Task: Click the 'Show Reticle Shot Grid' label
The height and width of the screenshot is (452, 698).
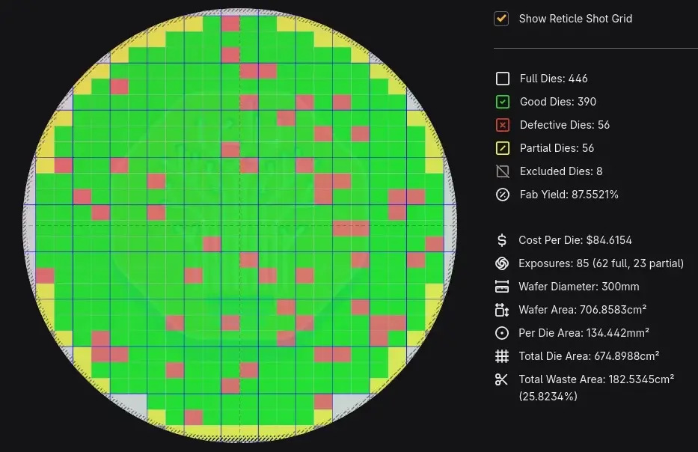Action: click(575, 19)
